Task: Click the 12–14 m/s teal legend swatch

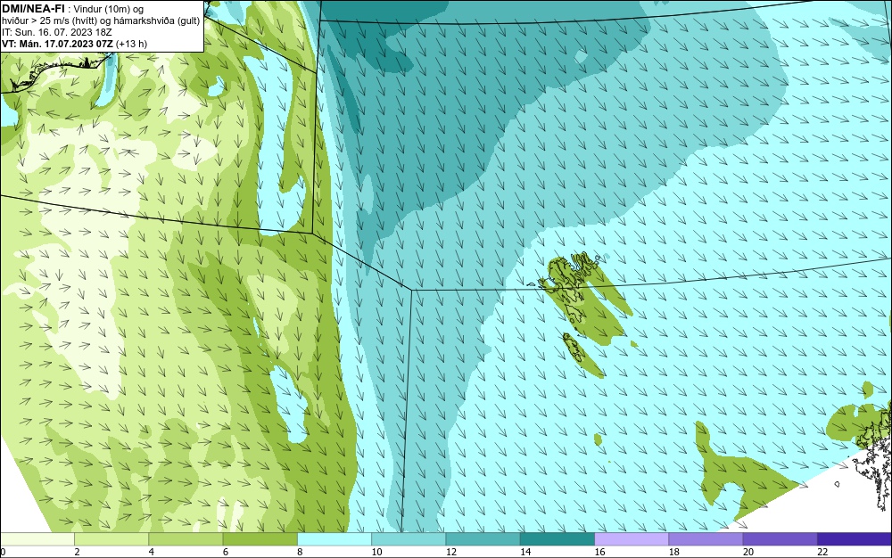Action: click(483, 539)
